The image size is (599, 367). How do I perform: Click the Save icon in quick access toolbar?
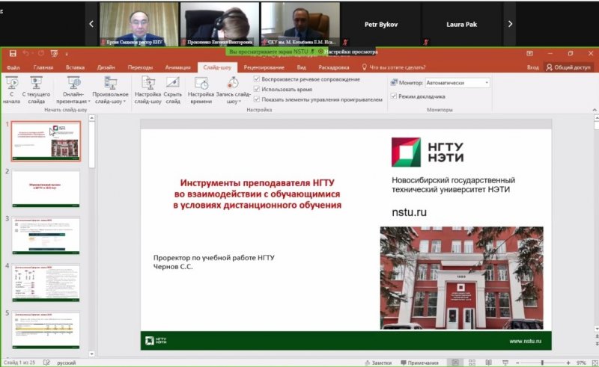click(x=13, y=53)
